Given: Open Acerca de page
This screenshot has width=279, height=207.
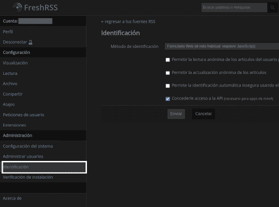Looking at the screenshot, I should tap(12, 198).
